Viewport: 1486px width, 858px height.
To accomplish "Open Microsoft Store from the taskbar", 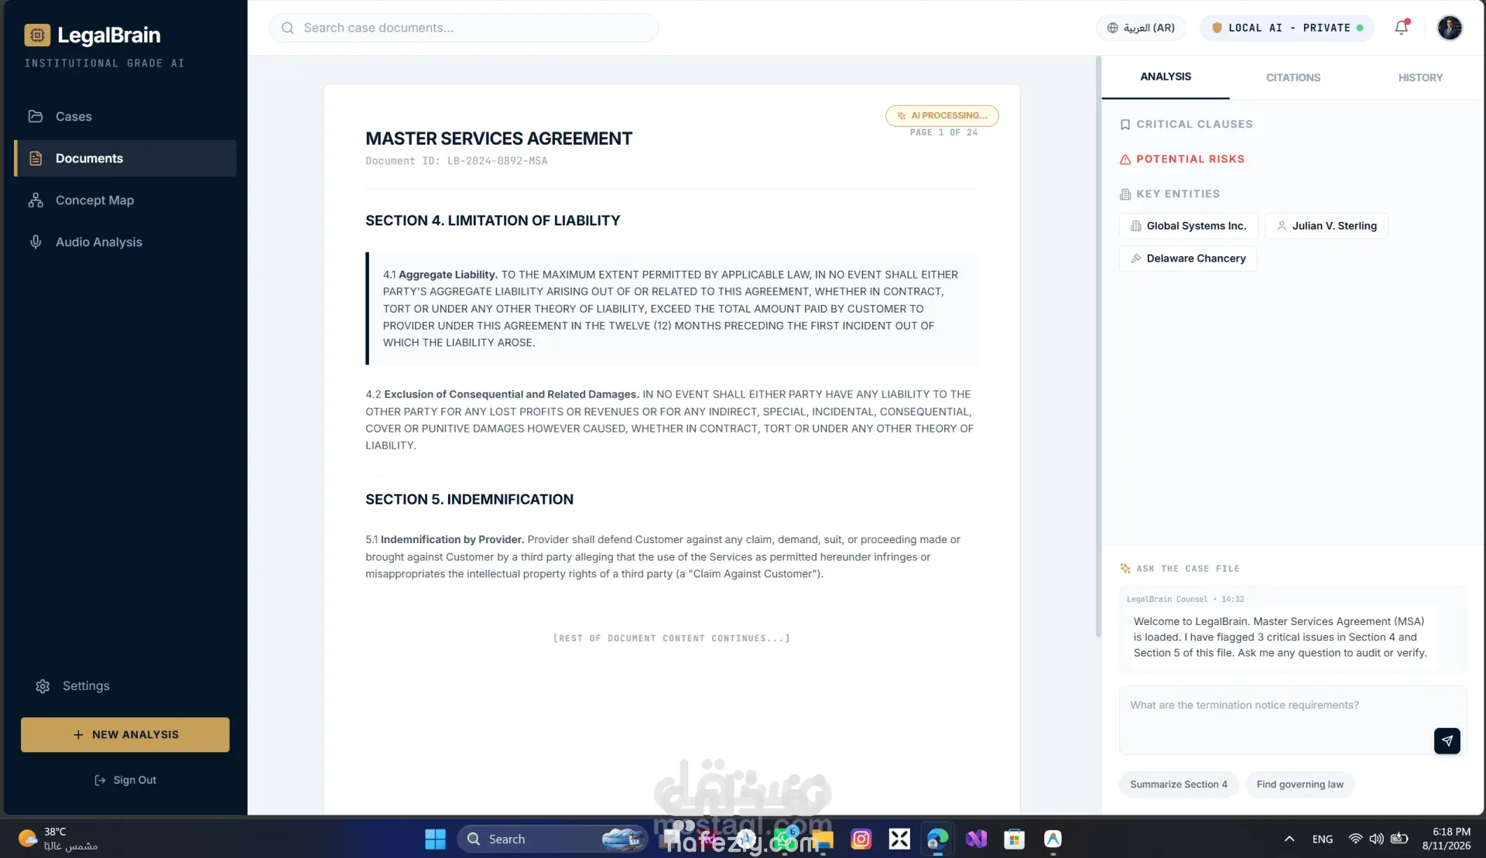I will pos(1014,839).
